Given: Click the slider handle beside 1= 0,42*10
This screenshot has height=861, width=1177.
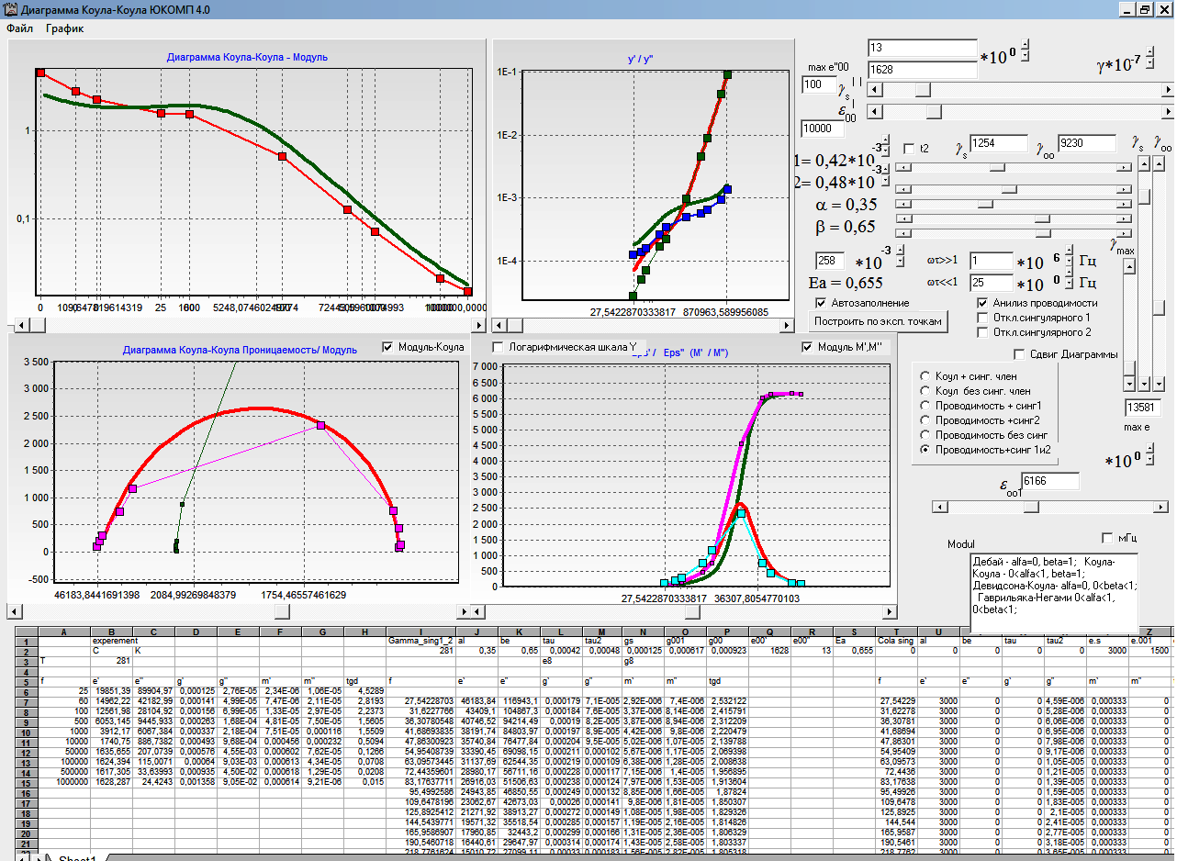Looking at the screenshot, I should click(x=998, y=167).
